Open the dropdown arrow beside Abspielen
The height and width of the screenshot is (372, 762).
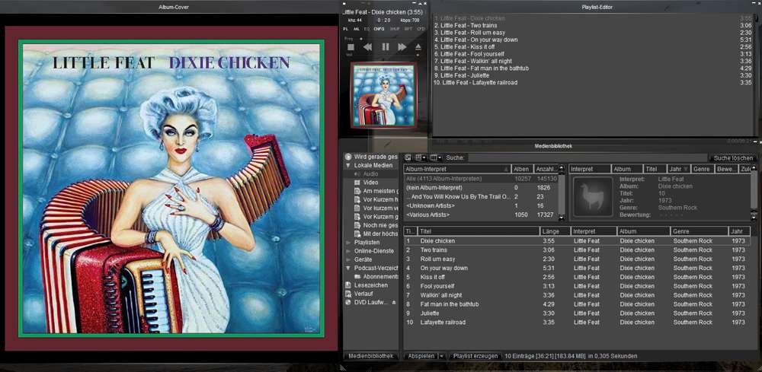[442, 355]
